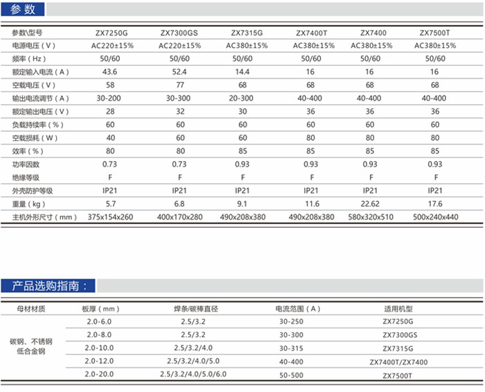
Task: Click the 580x320x510 dimension cell
Action: click(371, 217)
